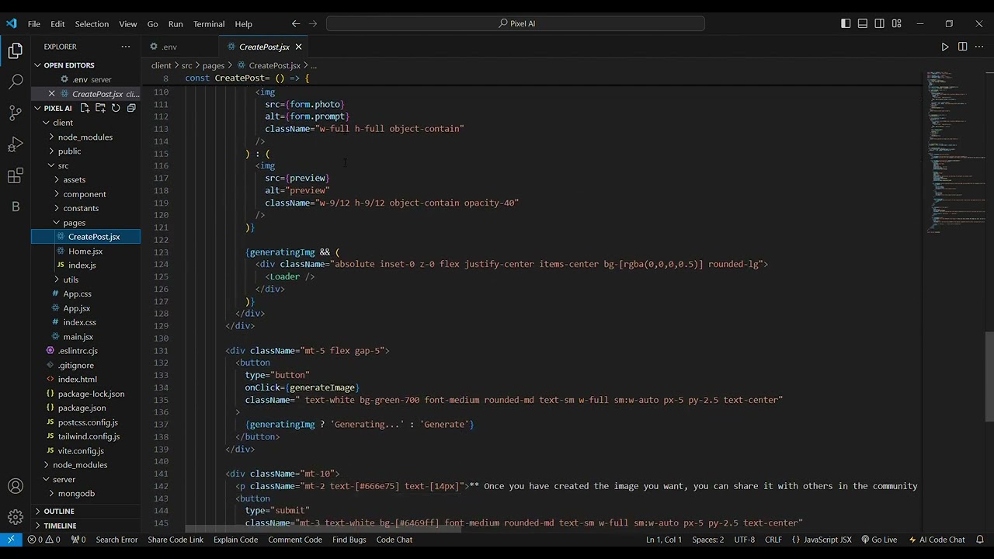Image resolution: width=994 pixels, height=559 pixels.
Task: Collapse all folders in the explorer
Action: [x=131, y=108]
